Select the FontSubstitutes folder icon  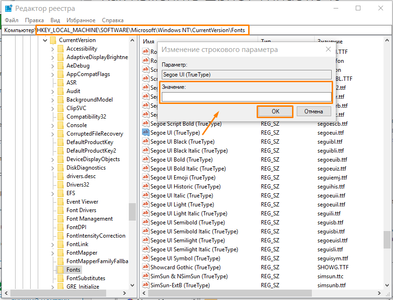(60, 278)
